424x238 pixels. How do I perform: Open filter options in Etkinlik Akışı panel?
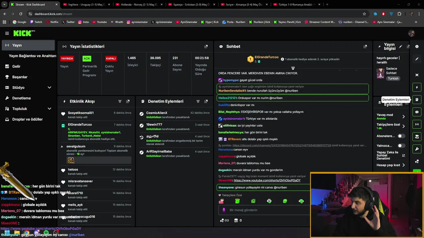click(x=120, y=101)
